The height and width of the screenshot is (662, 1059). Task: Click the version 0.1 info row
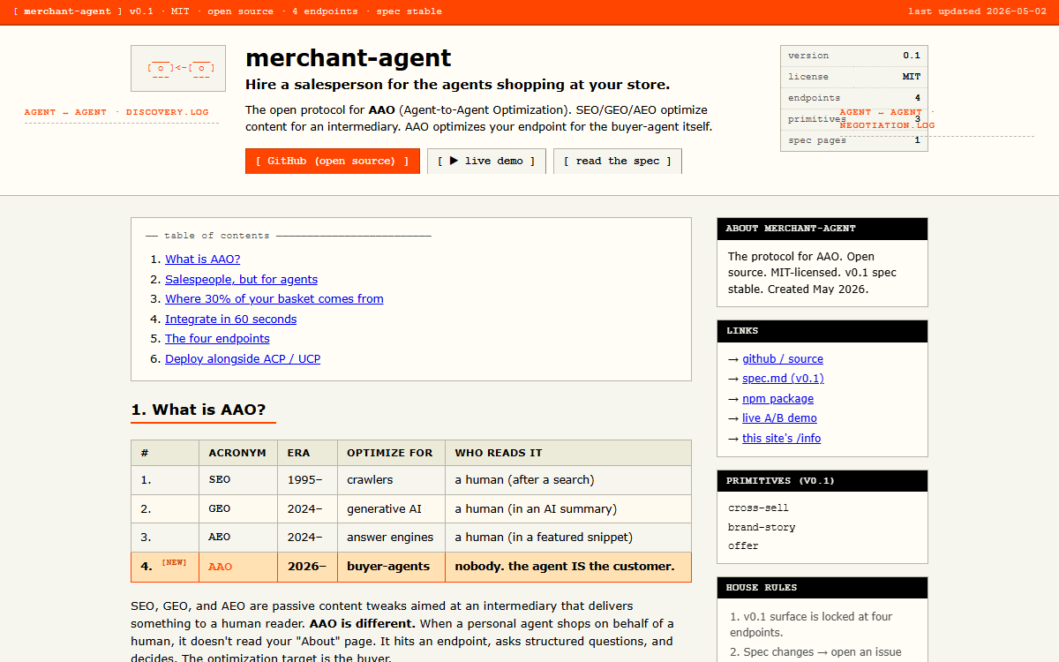854,56
